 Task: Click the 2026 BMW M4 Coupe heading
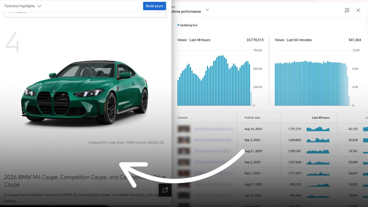click(x=85, y=181)
